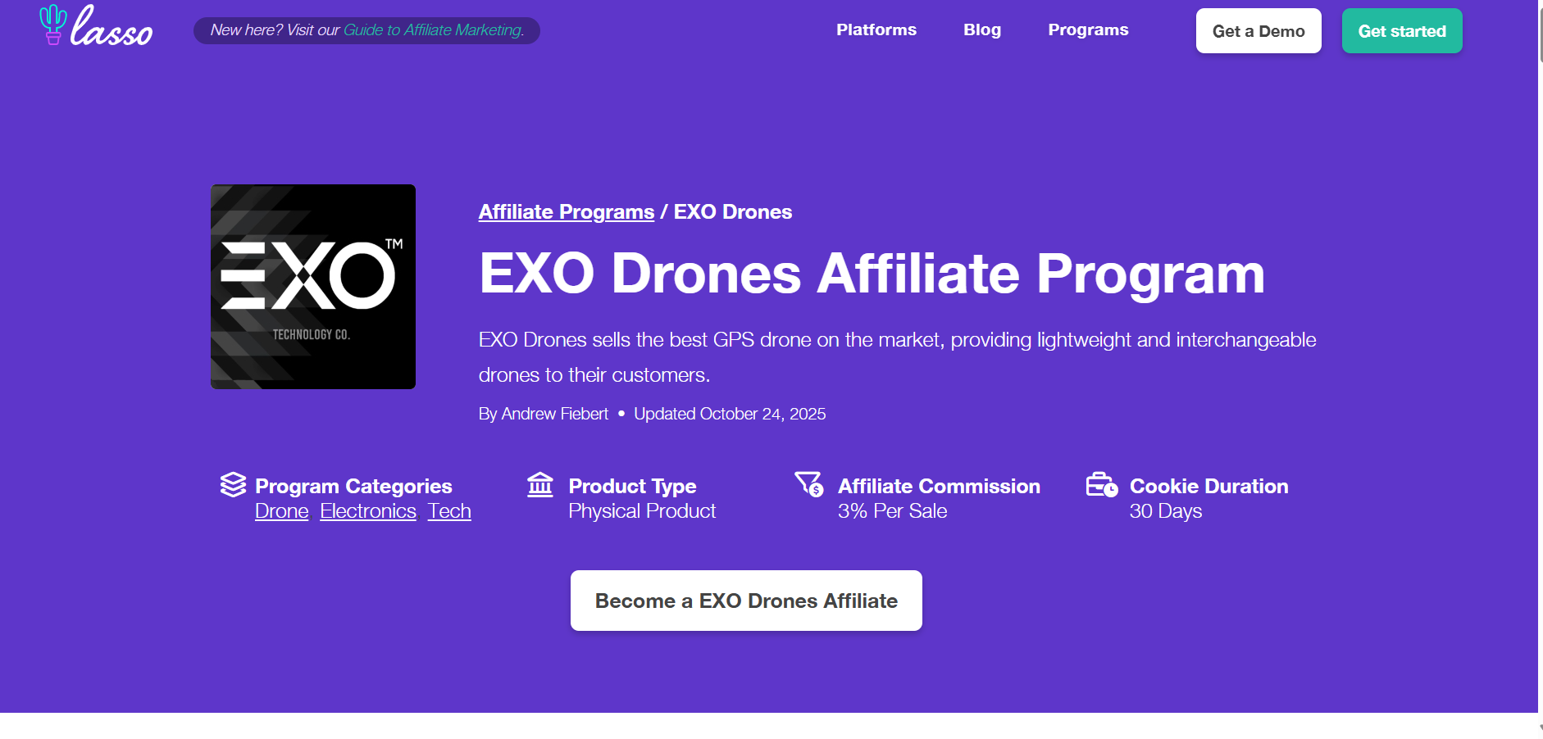The image size is (1543, 739).
Task: Click Become a EXO Drones Affiliate button
Action: click(746, 601)
